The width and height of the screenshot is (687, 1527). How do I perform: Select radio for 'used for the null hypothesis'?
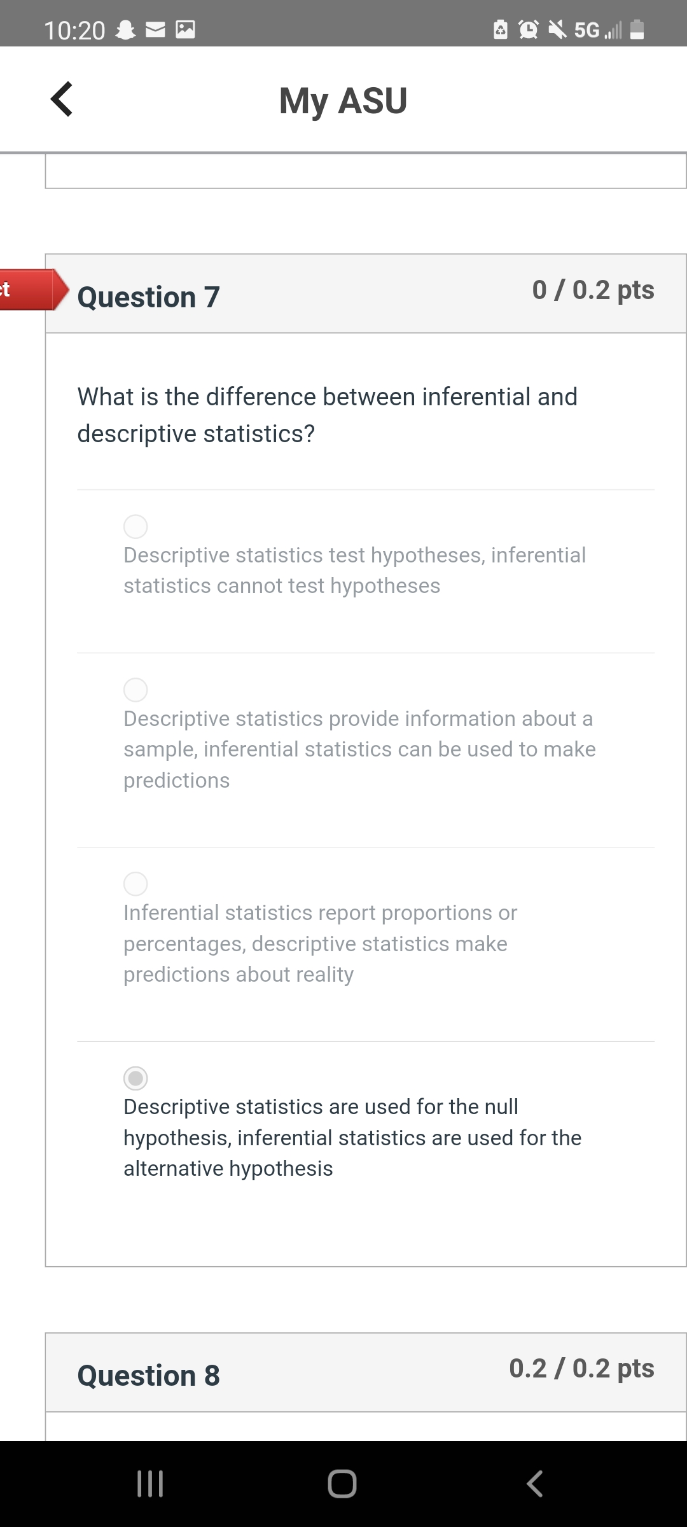(x=135, y=1078)
